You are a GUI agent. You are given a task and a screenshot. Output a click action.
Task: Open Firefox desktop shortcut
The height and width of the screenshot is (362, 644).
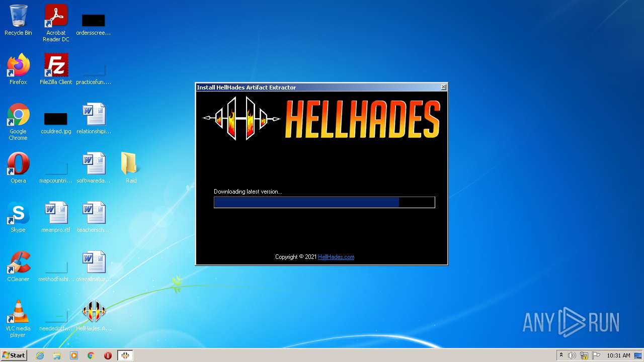[18, 69]
